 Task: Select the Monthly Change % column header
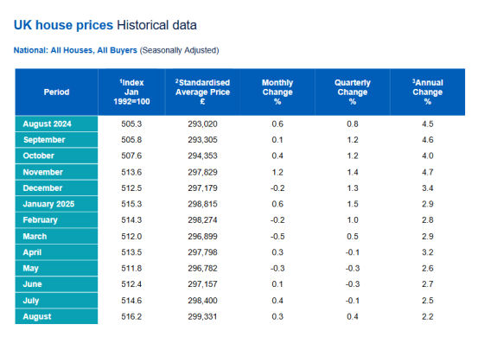pyautogui.click(x=277, y=92)
